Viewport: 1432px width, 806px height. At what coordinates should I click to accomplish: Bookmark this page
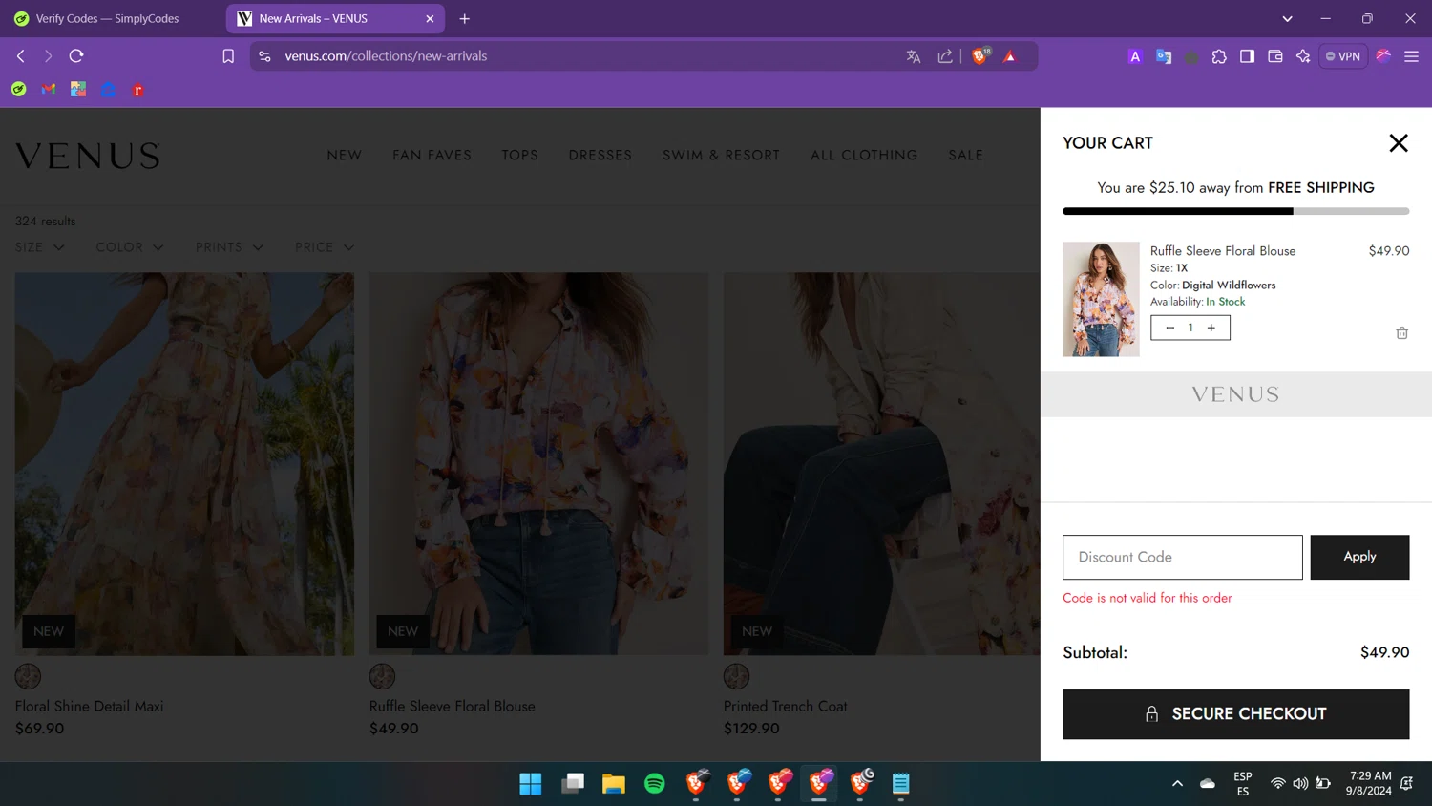point(228,56)
